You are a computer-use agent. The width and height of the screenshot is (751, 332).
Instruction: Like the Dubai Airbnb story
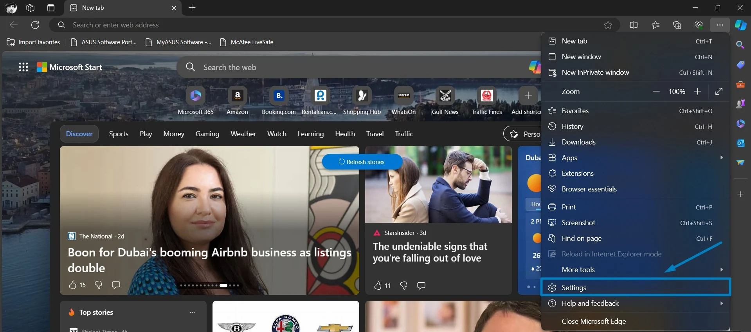coord(72,285)
